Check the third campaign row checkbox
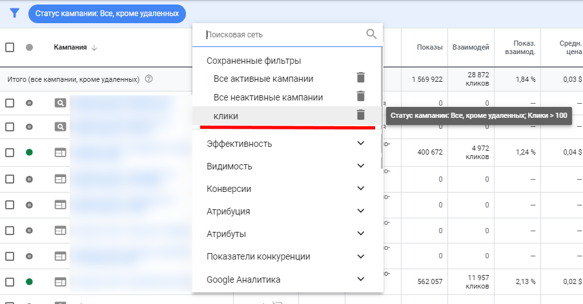The height and width of the screenshot is (304, 583). click(x=10, y=153)
